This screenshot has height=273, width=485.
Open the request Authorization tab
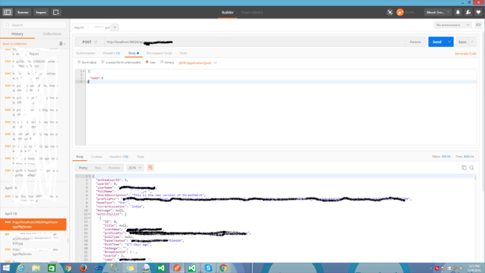tap(86, 53)
